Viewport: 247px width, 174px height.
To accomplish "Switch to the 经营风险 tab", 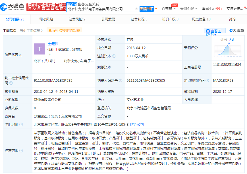I will (x=77, y=19).
